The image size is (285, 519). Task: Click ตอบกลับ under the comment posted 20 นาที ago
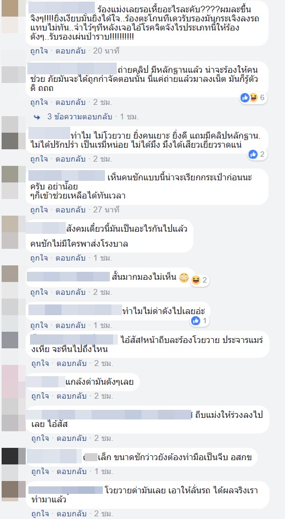tap(71, 51)
